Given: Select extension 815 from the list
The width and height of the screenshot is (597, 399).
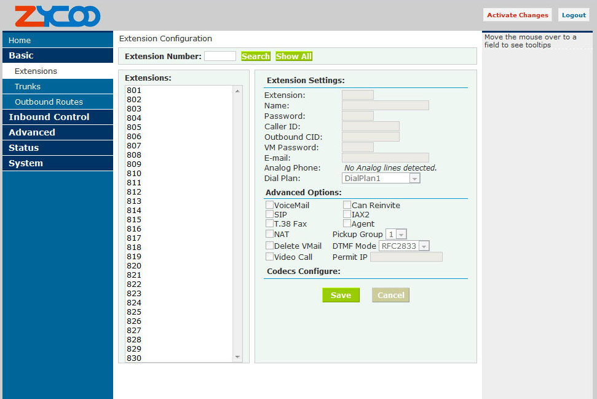Looking at the screenshot, I should pos(134,220).
